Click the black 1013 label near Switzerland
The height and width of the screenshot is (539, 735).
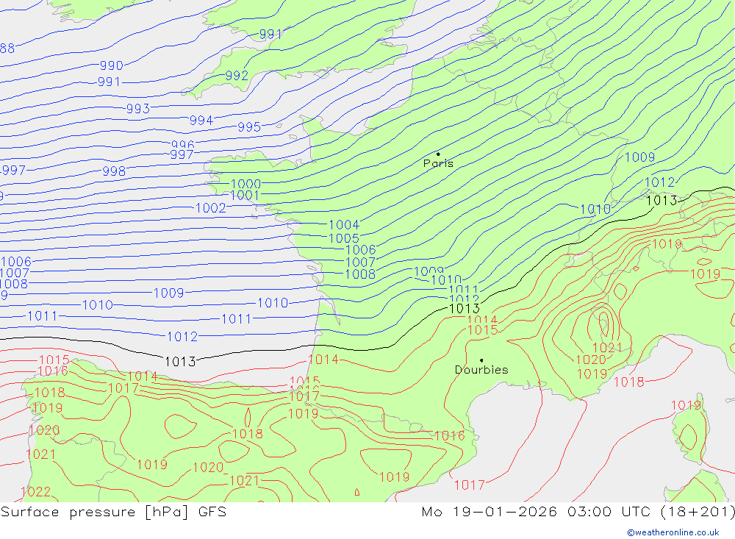click(x=661, y=201)
